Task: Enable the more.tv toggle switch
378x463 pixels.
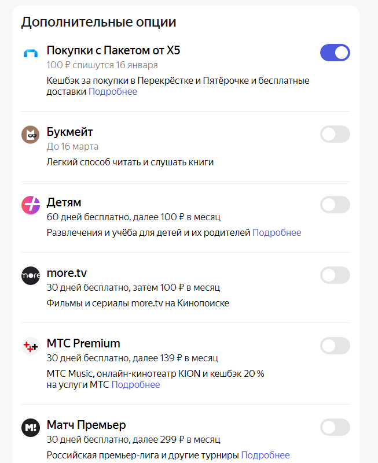Action: [335, 275]
